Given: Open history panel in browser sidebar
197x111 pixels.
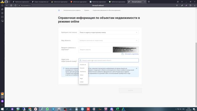Looking at the screenshot, I should pos(2,6).
